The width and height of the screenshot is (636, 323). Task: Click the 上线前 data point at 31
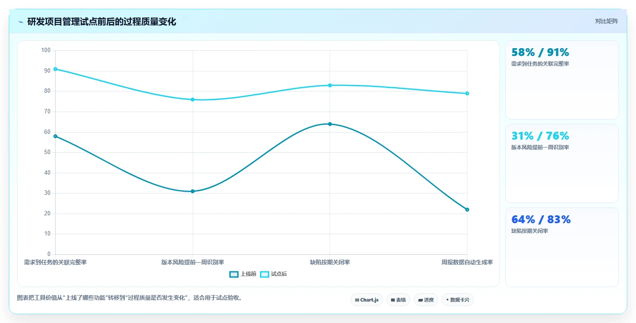pos(193,191)
